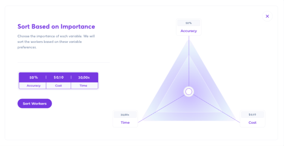
Task: Click the $0,10 field above Cost vertex
Action: (252, 114)
